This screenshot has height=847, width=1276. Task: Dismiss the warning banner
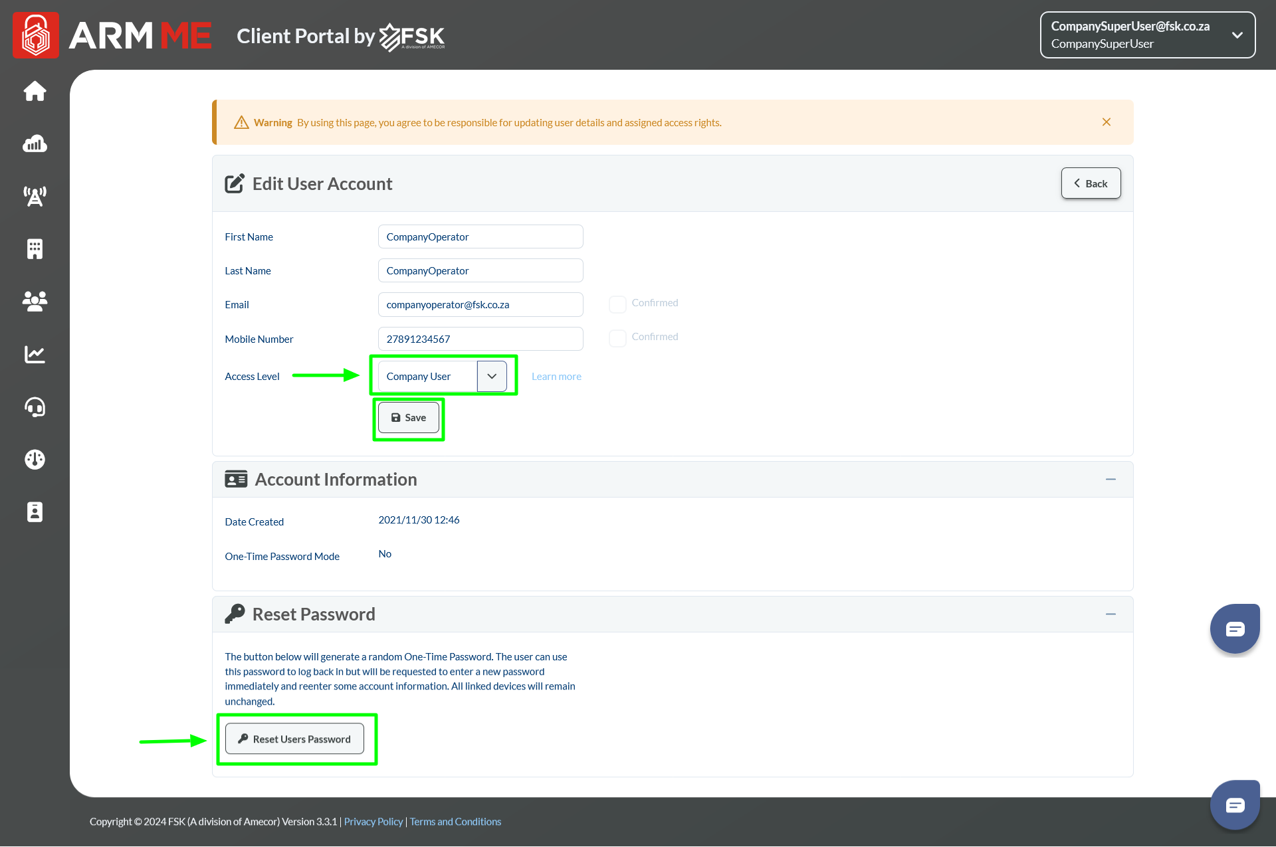tap(1107, 122)
